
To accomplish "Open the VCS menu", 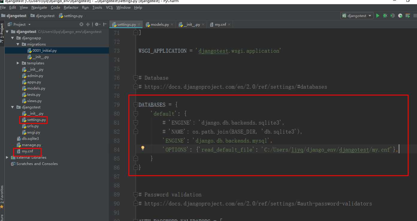I will pos(109,7).
